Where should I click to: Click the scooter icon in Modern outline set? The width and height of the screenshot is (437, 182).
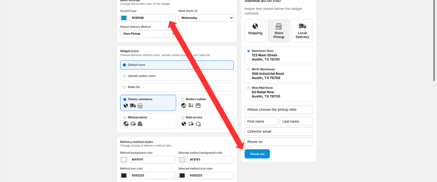pyautogui.click(x=191, y=105)
